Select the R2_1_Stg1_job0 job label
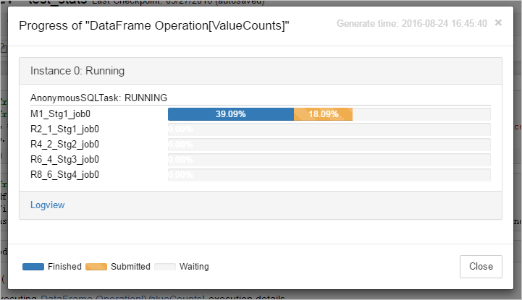The width and height of the screenshot is (522, 300). (64, 129)
